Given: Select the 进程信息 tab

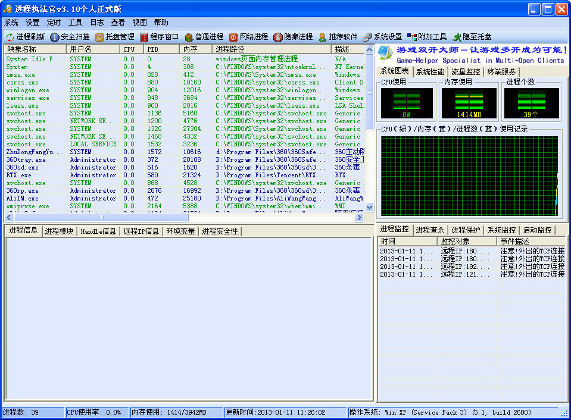Looking at the screenshot, I should 23,230.
